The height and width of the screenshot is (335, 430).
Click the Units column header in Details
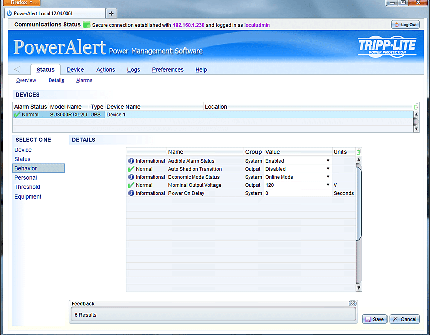tap(344, 152)
